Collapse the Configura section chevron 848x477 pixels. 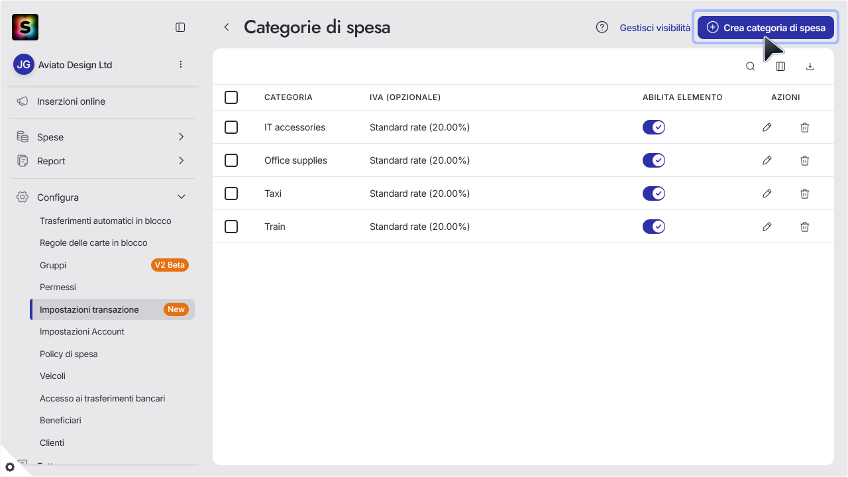point(182,197)
